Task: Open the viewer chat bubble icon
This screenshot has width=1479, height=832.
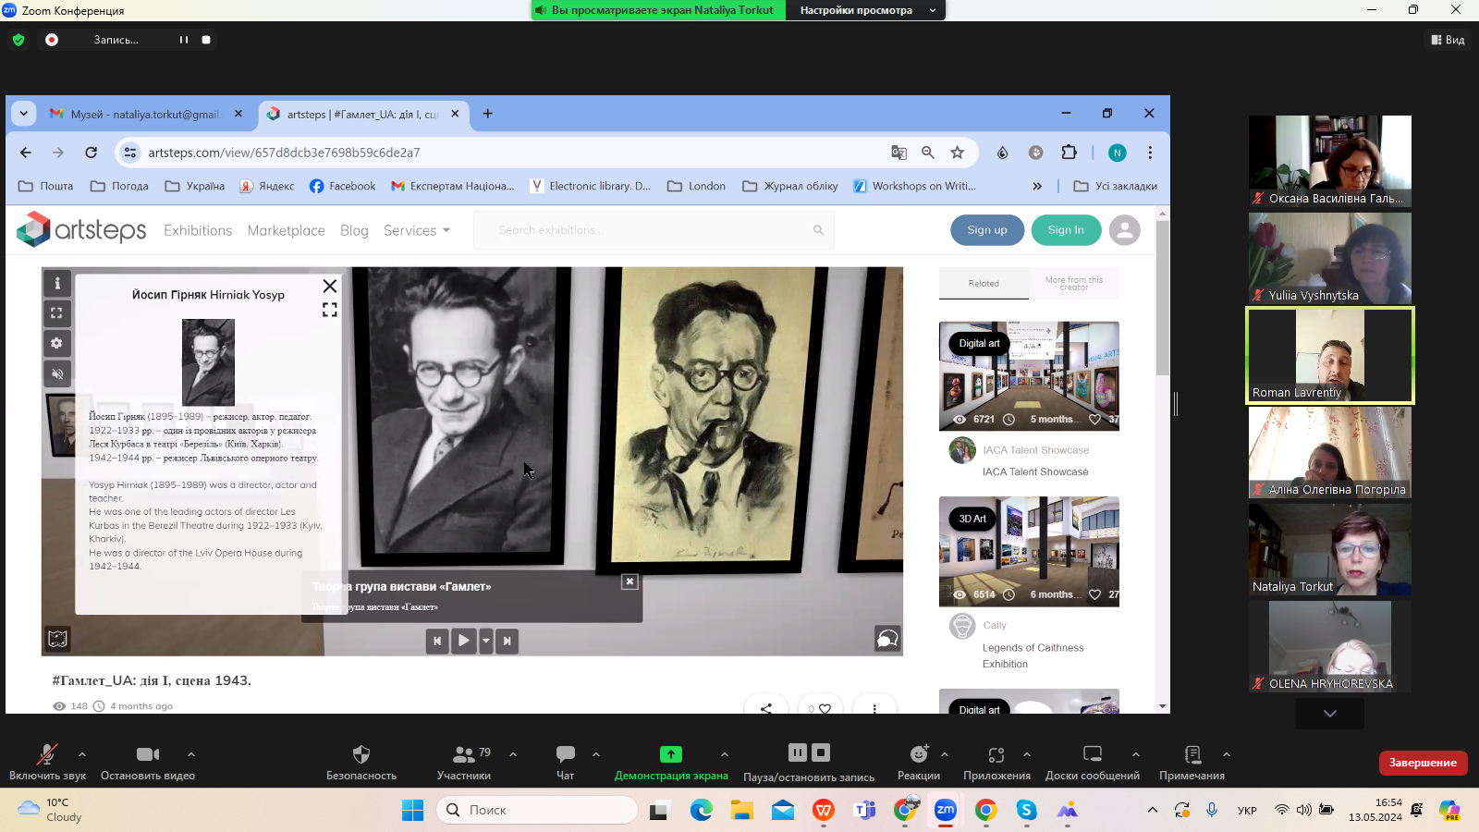Action: [886, 639]
